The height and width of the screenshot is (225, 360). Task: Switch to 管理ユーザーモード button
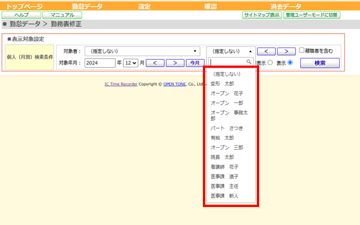click(311, 15)
